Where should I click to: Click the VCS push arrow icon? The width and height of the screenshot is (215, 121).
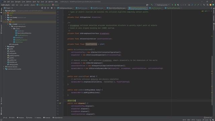(198, 5)
